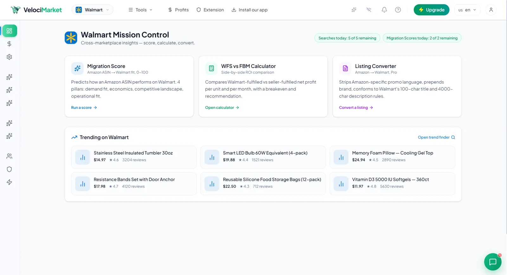The width and height of the screenshot is (507, 275).
Task: Open the user profile avatar icon
Action: tap(491, 10)
